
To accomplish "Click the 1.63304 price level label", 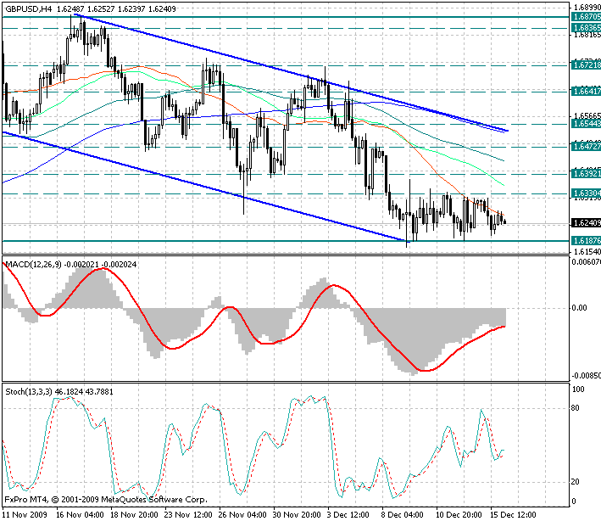I will tap(586, 193).
